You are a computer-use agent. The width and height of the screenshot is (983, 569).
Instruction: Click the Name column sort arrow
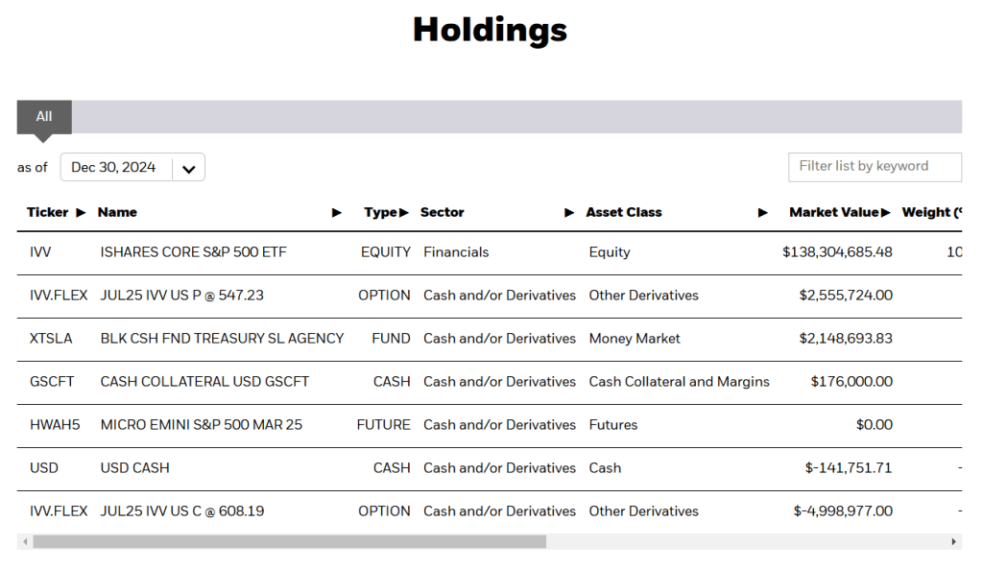pos(337,213)
